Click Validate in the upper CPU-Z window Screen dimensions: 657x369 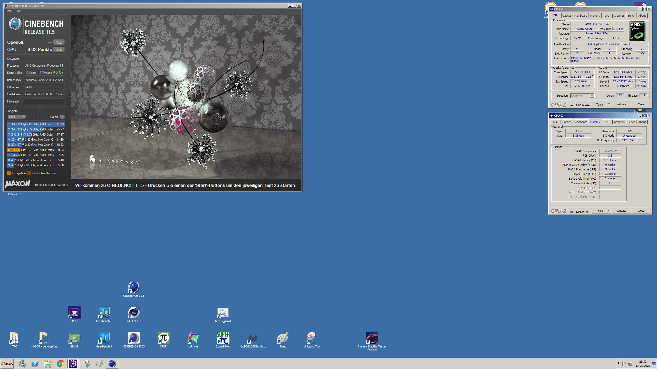click(621, 104)
